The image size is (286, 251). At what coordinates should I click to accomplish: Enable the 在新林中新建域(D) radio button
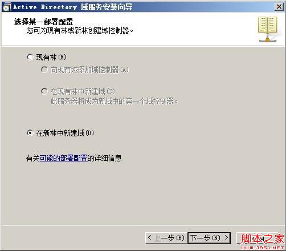(30, 133)
